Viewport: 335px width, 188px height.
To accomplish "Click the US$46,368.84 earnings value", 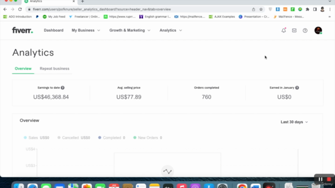I will point(51,97).
